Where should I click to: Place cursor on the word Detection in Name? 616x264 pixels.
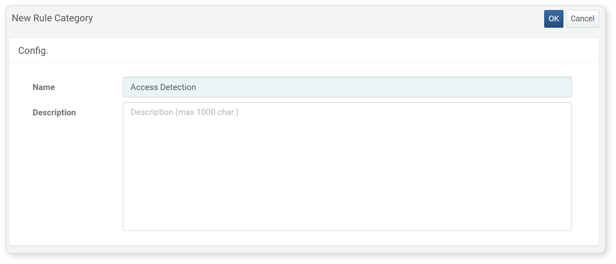coord(178,87)
